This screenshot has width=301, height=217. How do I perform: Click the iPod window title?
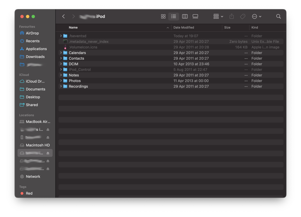101,16
